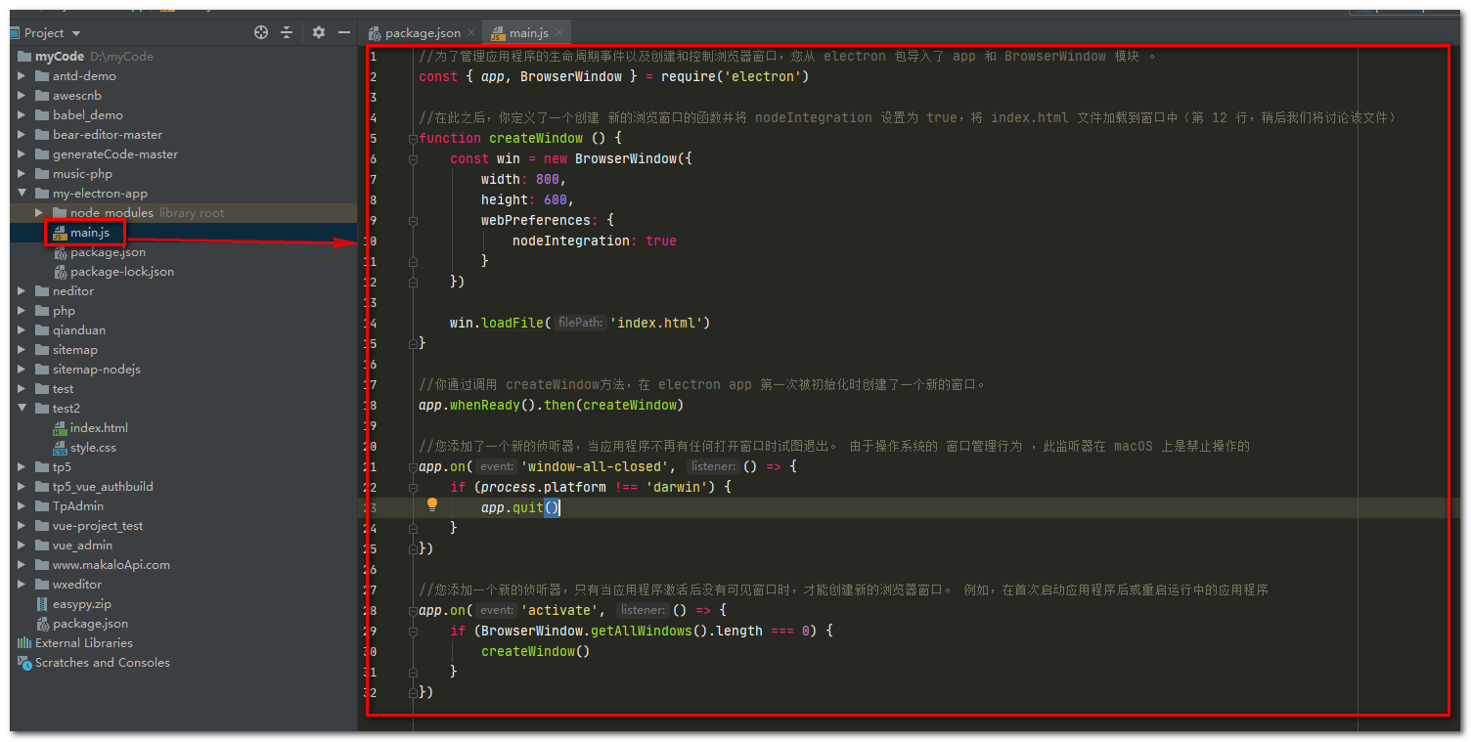Fold the darwin if-block at line 22

click(413, 487)
